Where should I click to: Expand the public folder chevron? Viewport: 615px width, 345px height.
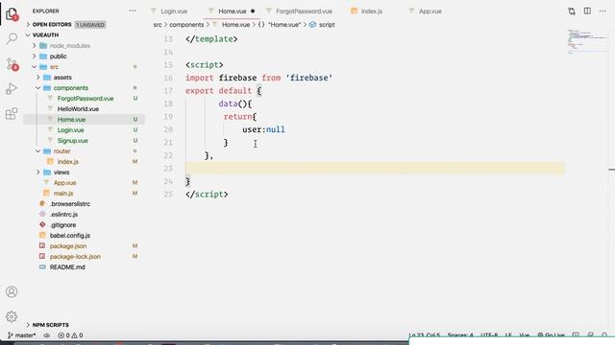click(35, 57)
